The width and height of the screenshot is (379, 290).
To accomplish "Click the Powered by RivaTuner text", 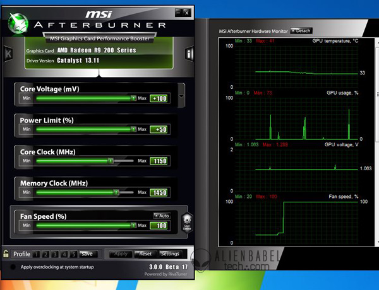I will coord(165,274).
